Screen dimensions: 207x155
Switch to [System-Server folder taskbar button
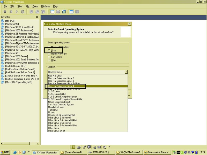(x=73, y=152)
